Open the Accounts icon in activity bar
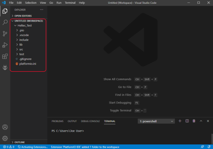Screen dimensions: 213x149 (x=5, y=127)
